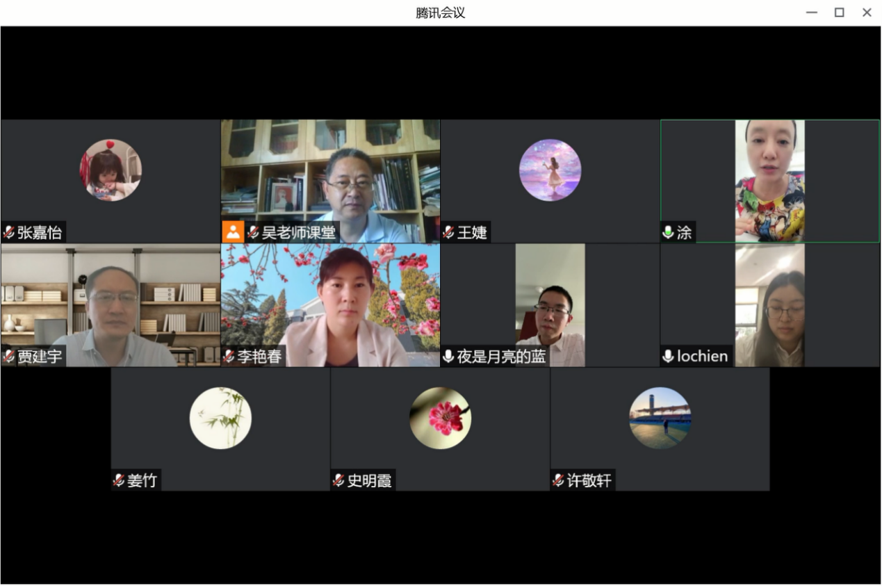882x586 pixels.
Task: Click the muted mic icon beside 贾建宇
Action: (9, 357)
